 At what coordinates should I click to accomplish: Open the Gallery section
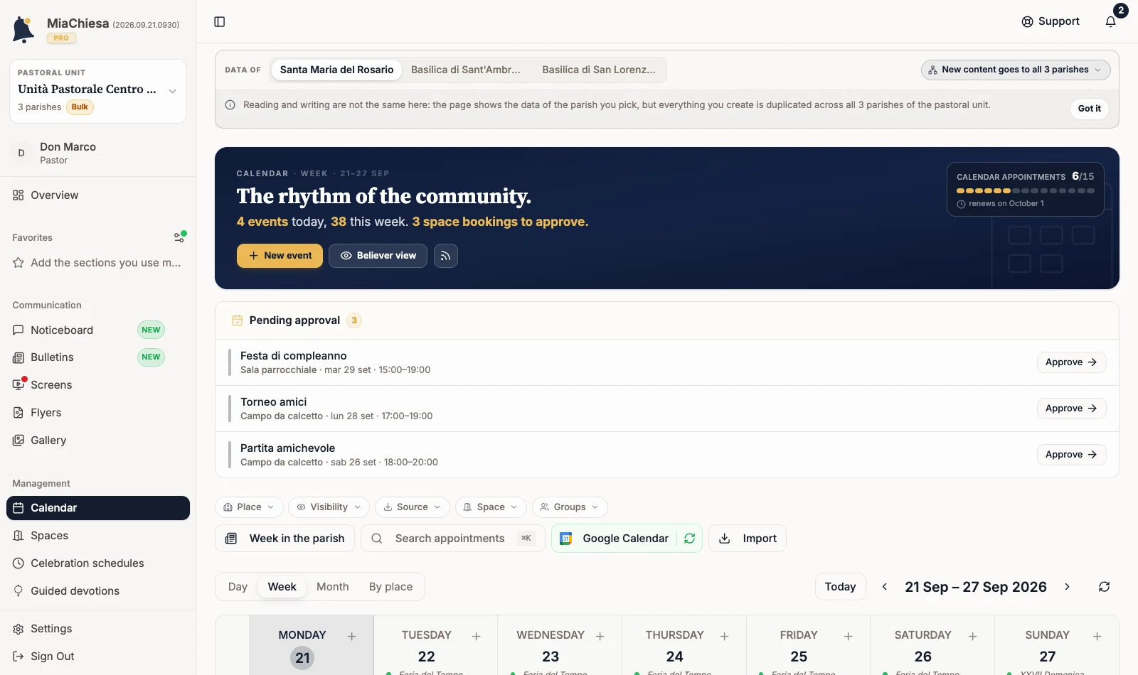click(x=98, y=441)
